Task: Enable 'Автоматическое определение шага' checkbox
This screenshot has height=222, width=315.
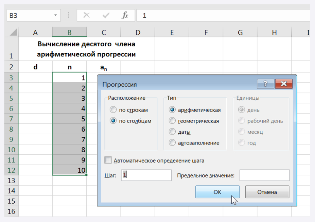Action: pyautogui.click(x=108, y=160)
